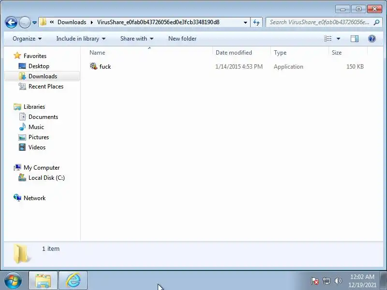Image resolution: width=387 pixels, height=290 pixels.
Task: Open Include in library menu
Action: pos(81,39)
